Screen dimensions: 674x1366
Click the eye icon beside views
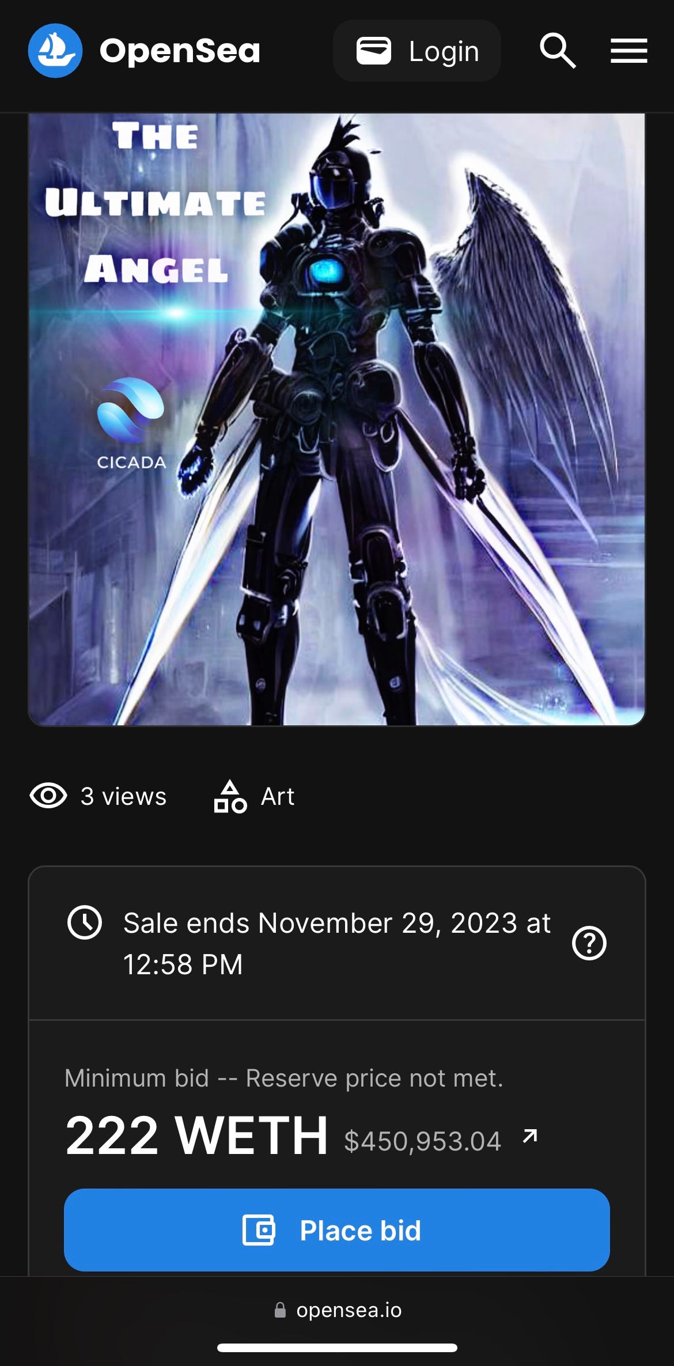48,796
